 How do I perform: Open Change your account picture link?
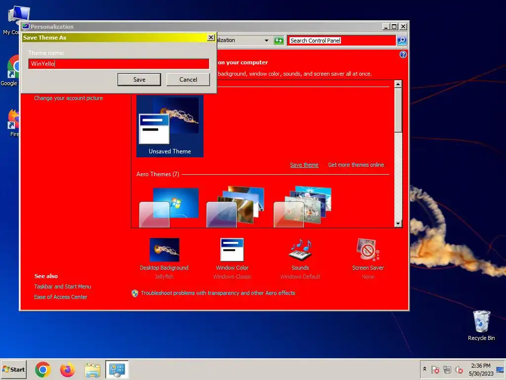tap(68, 98)
